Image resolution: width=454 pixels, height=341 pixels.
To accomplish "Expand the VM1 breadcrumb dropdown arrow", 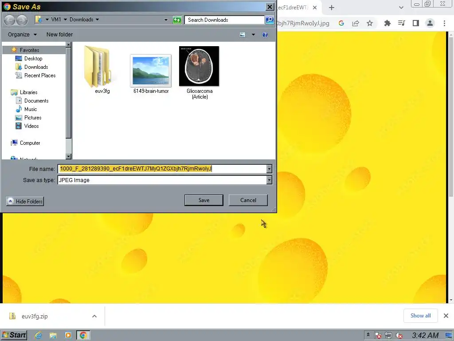I will click(x=65, y=20).
